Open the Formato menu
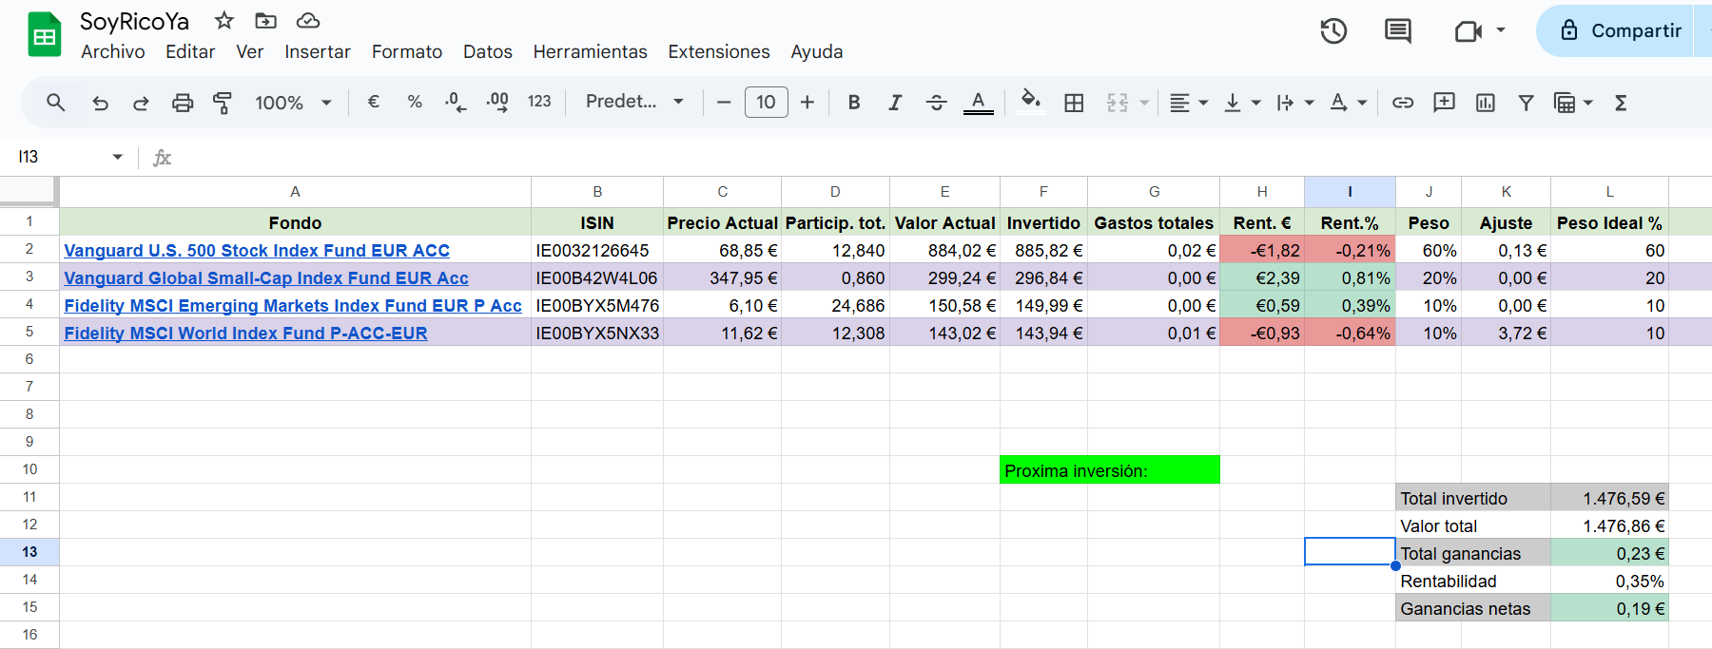 [407, 52]
